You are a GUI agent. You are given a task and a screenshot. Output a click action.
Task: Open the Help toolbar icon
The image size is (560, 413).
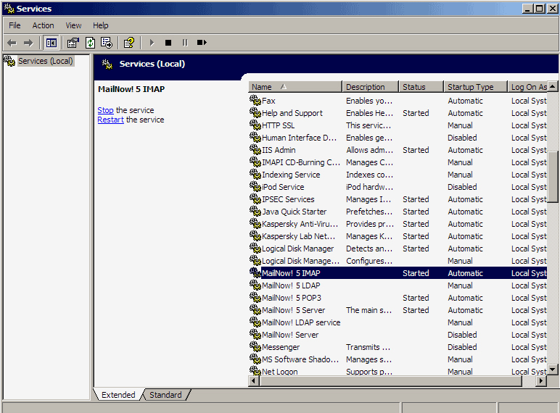(x=129, y=43)
